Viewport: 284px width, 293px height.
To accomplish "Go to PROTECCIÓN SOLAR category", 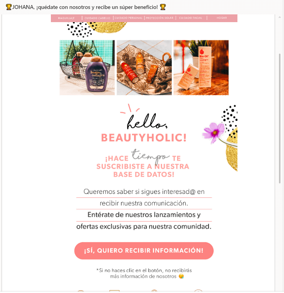I will tap(159, 18).
